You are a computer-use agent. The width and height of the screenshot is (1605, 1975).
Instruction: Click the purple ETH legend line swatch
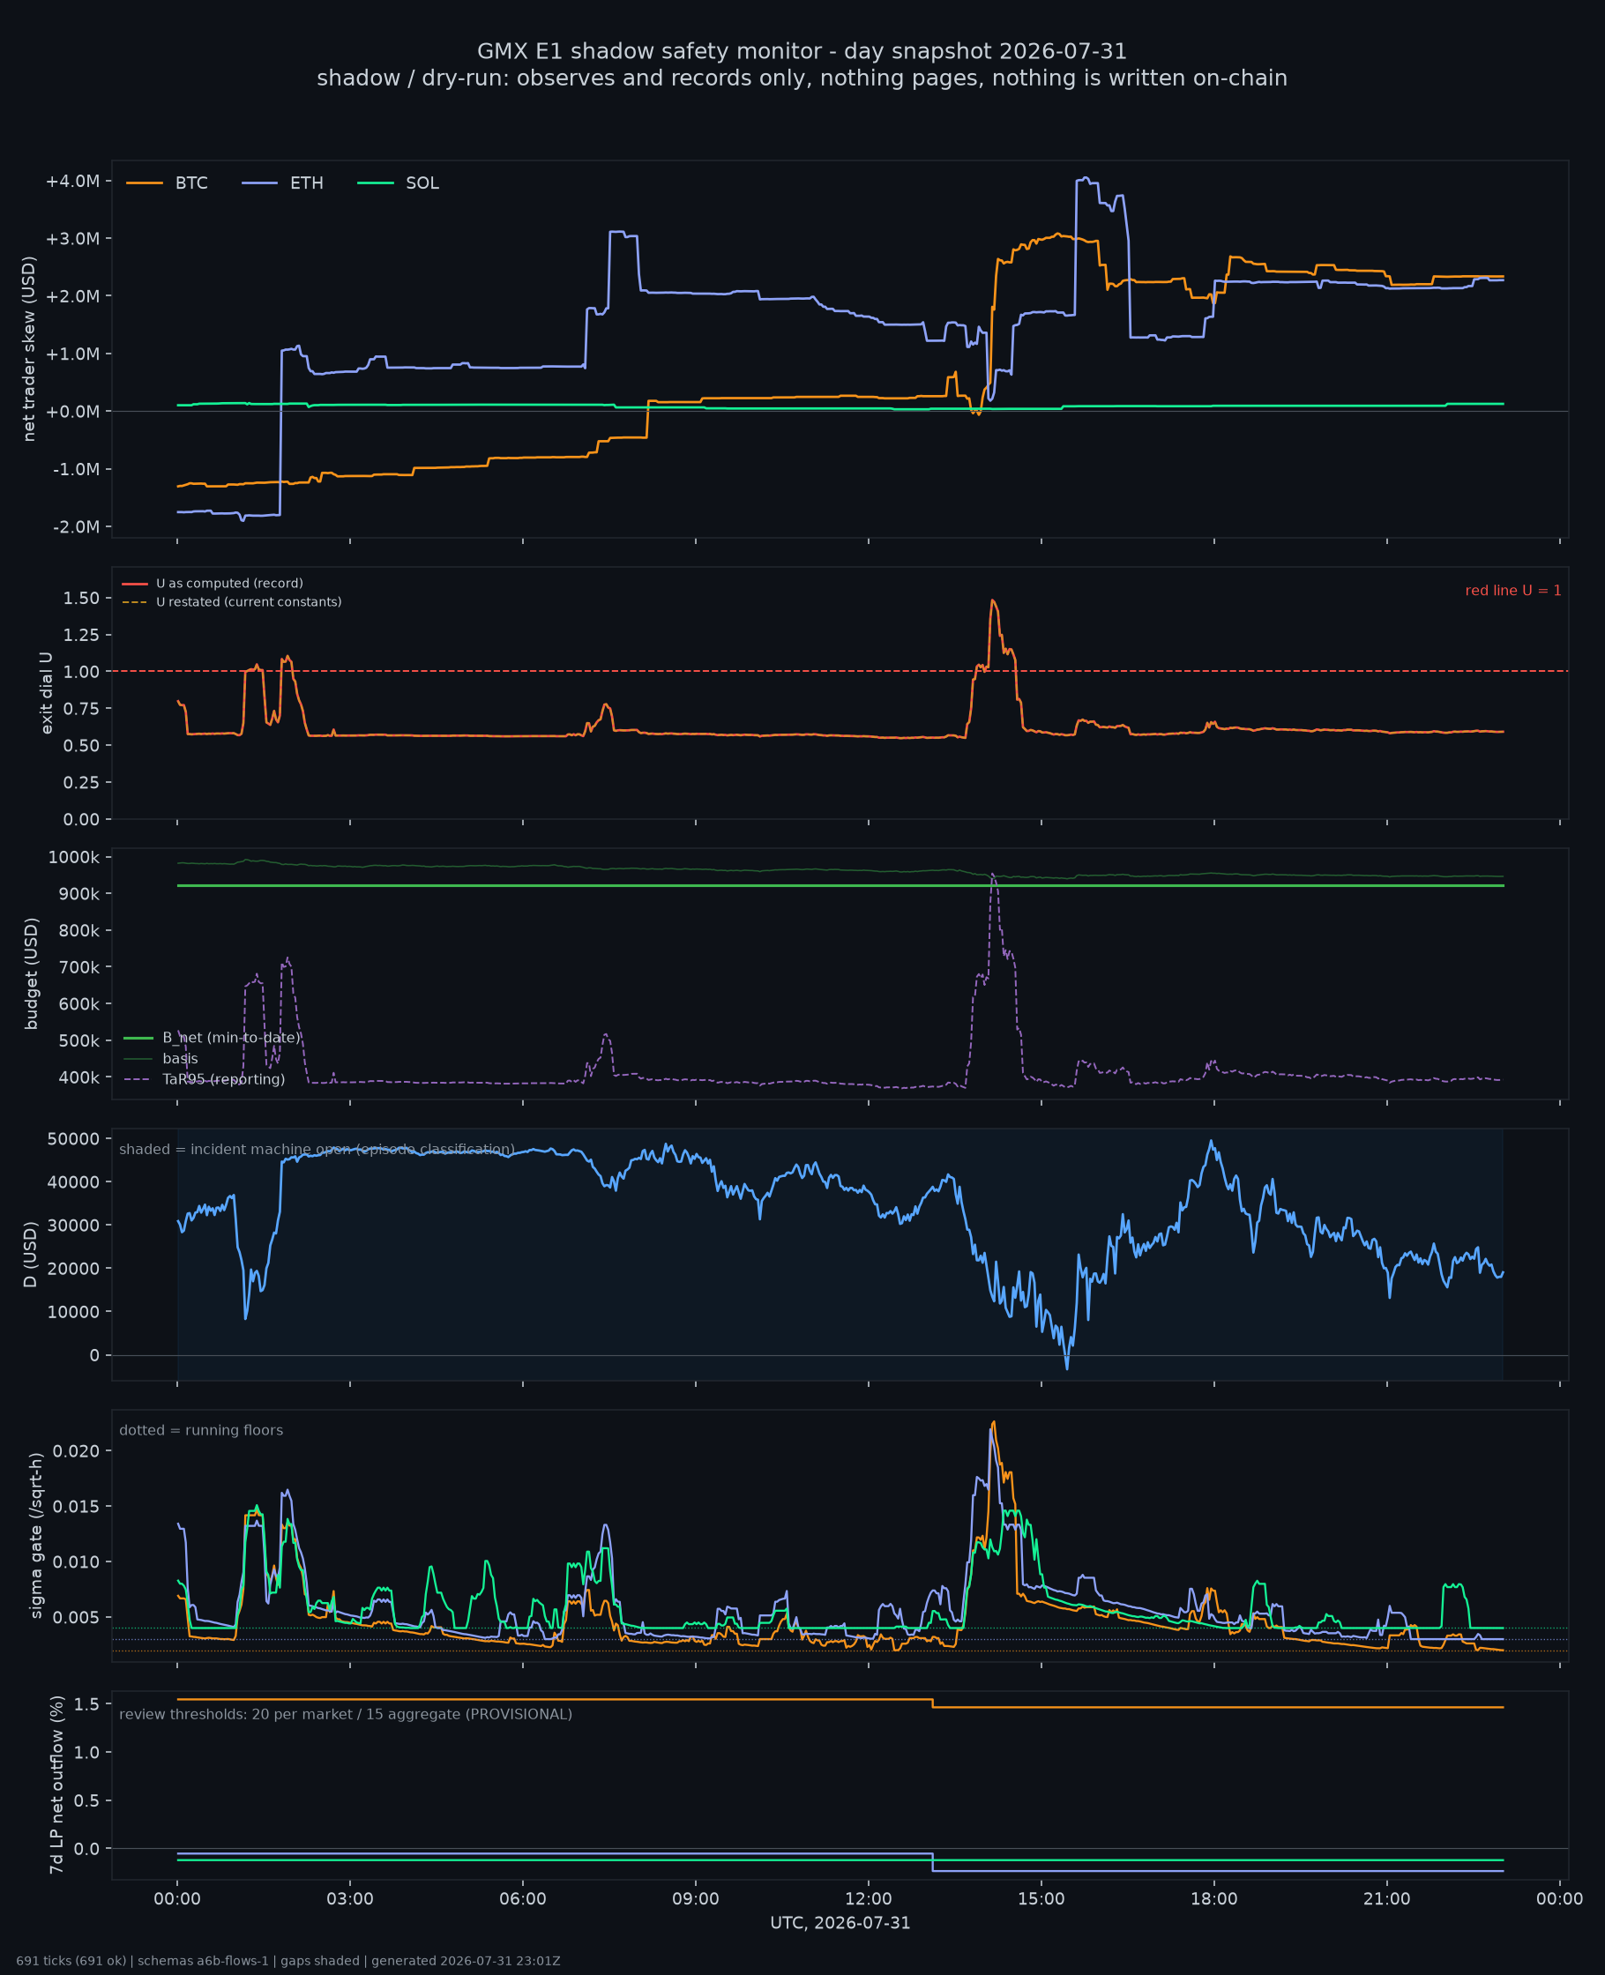click(x=260, y=183)
